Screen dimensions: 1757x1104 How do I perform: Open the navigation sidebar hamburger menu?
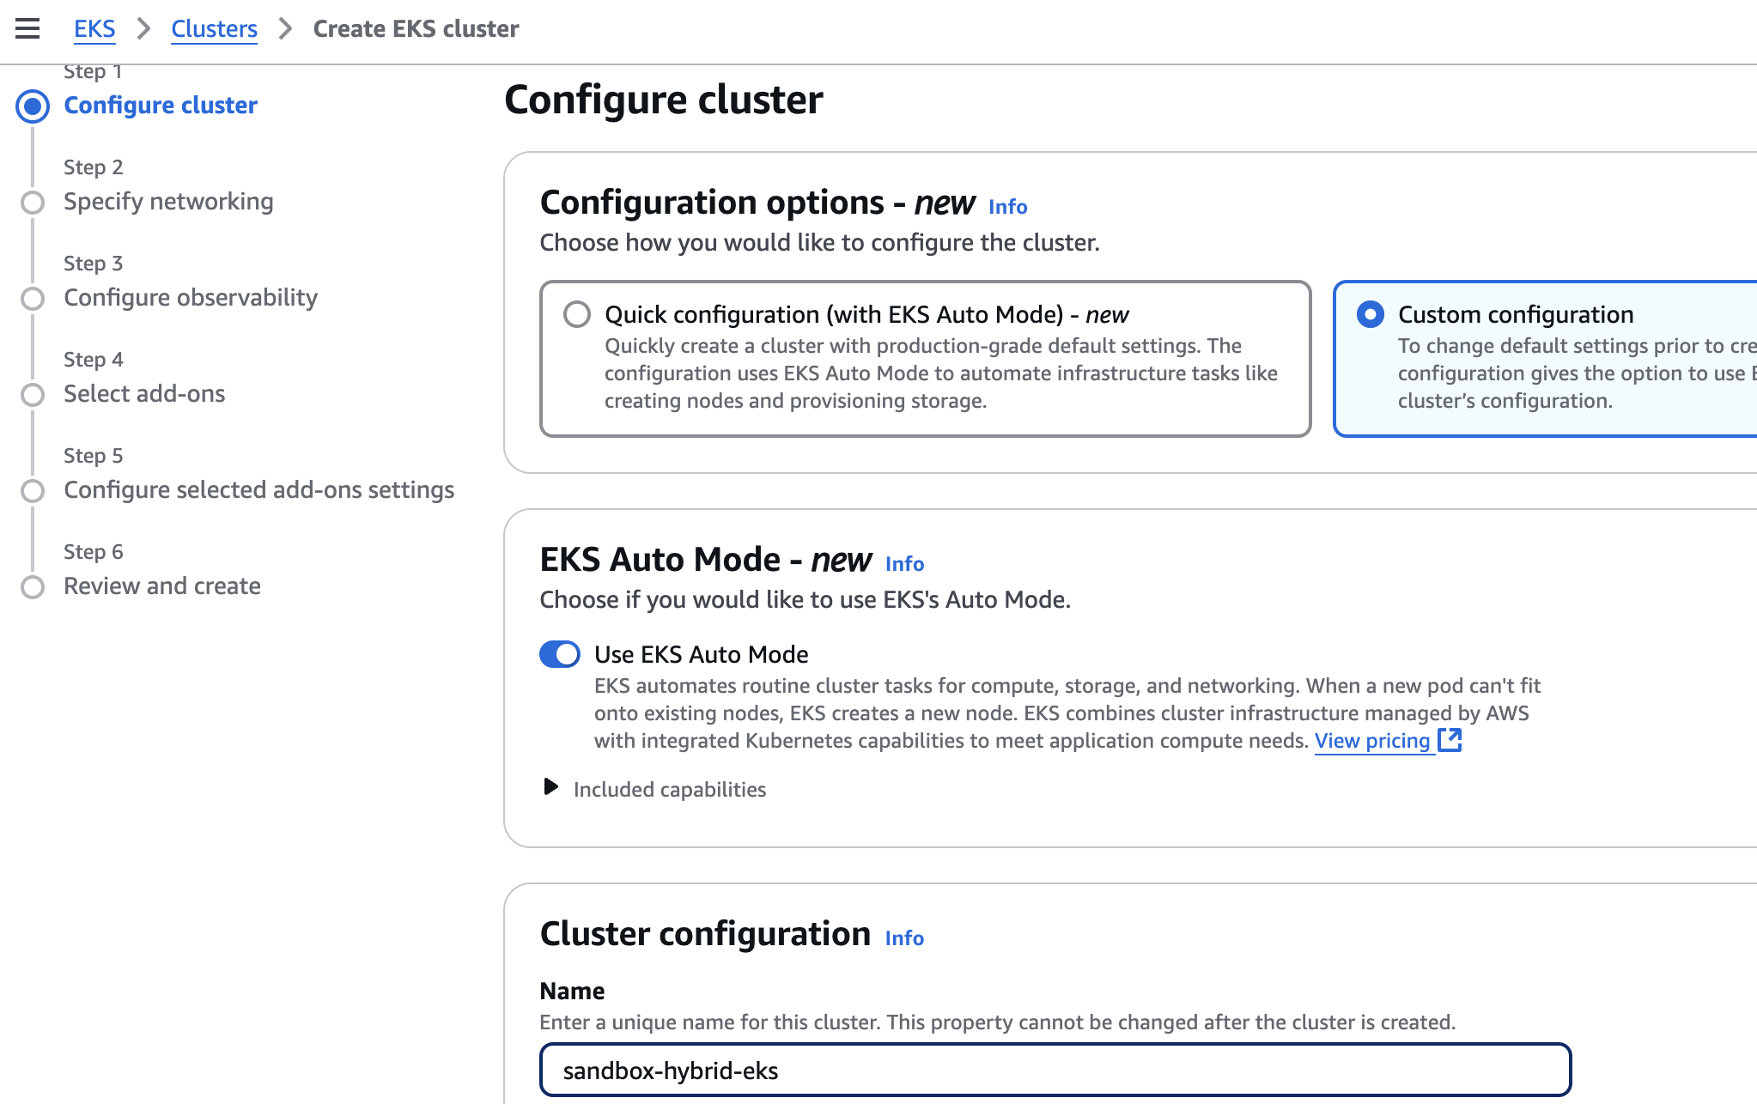(28, 28)
